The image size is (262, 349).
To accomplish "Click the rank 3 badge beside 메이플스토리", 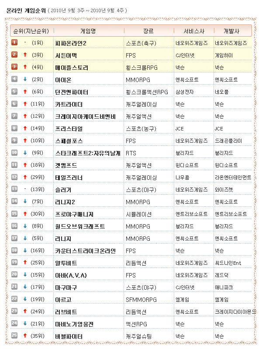I will coord(14,67).
